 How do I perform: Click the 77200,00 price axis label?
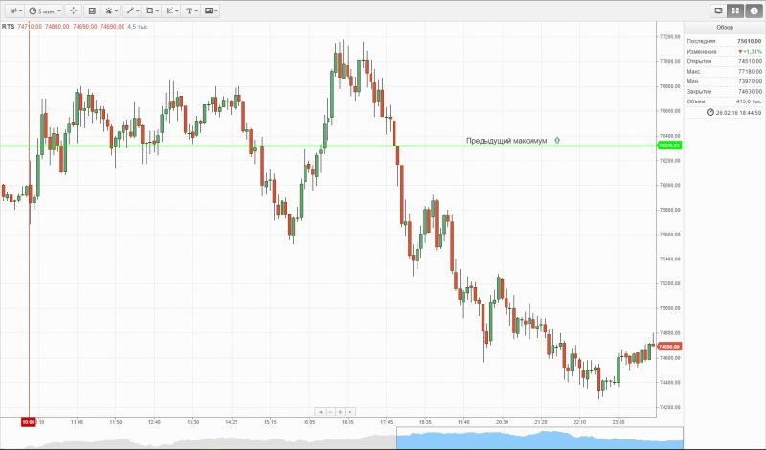669,36
